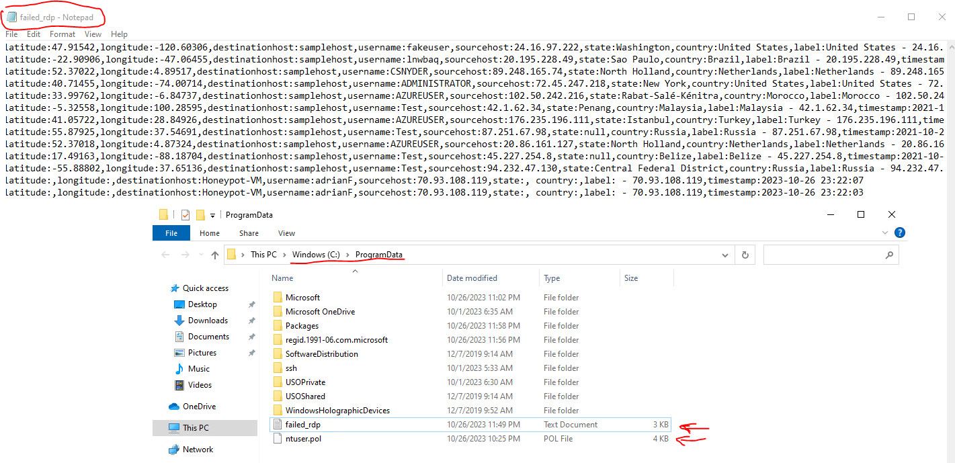Collapse the Explorer ribbon chevron
955x463 pixels.
point(885,233)
